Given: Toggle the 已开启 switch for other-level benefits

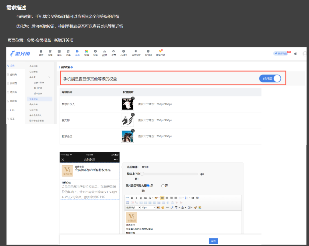Looking at the screenshot, I should coord(270,78).
